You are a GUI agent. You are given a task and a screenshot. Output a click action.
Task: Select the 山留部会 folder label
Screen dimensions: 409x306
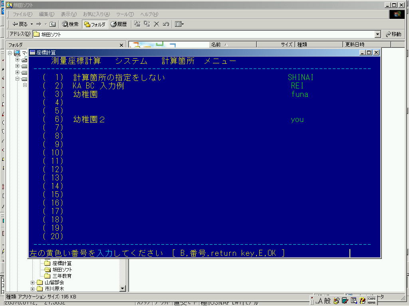(x=54, y=282)
